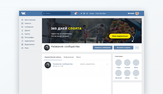163x94 pixels.
Task: Open Фотографии in sidebar
Action: [29, 37]
